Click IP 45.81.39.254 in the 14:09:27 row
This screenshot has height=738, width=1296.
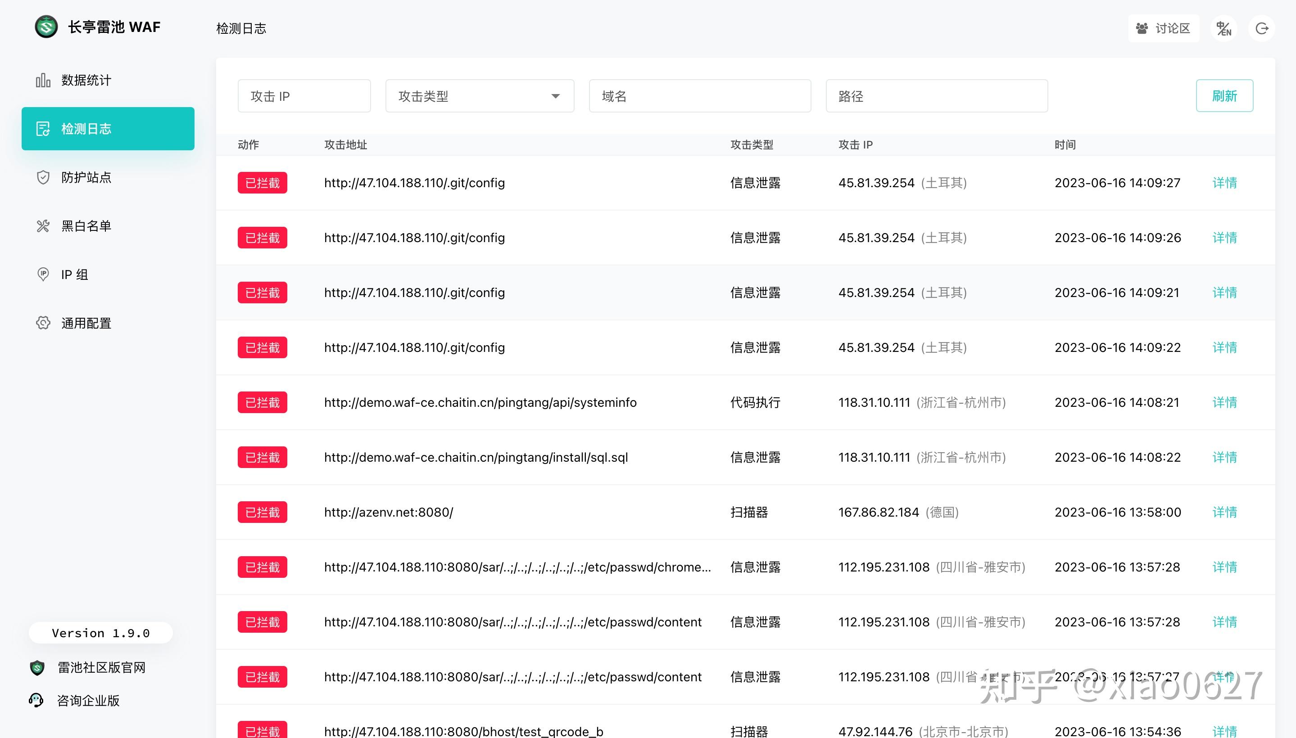(876, 183)
